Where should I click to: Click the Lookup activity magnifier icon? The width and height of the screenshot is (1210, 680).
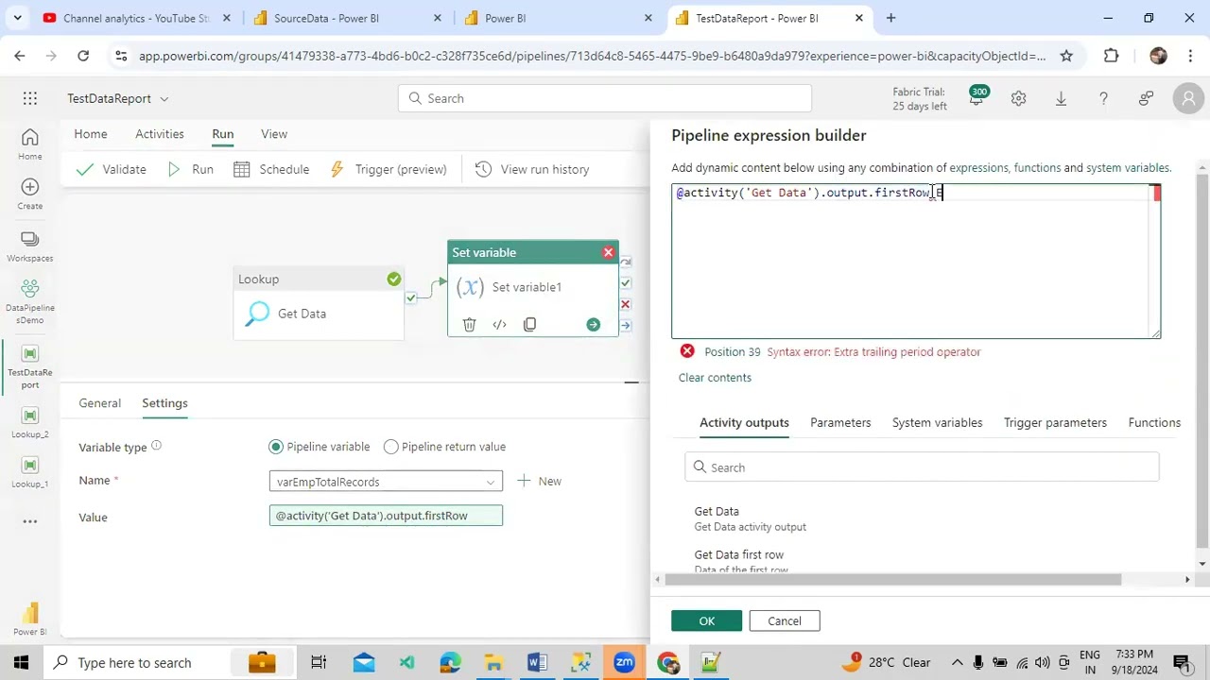(x=257, y=314)
